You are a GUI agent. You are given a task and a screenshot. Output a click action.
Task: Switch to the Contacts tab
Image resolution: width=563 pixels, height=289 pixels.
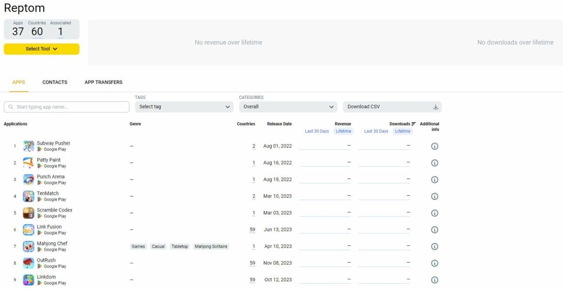pyautogui.click(x=54, y=82)
